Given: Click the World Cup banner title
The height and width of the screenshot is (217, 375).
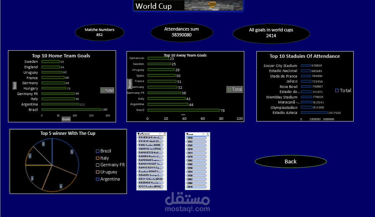Looking at the screenshot, I should click(x=153, y=6).
